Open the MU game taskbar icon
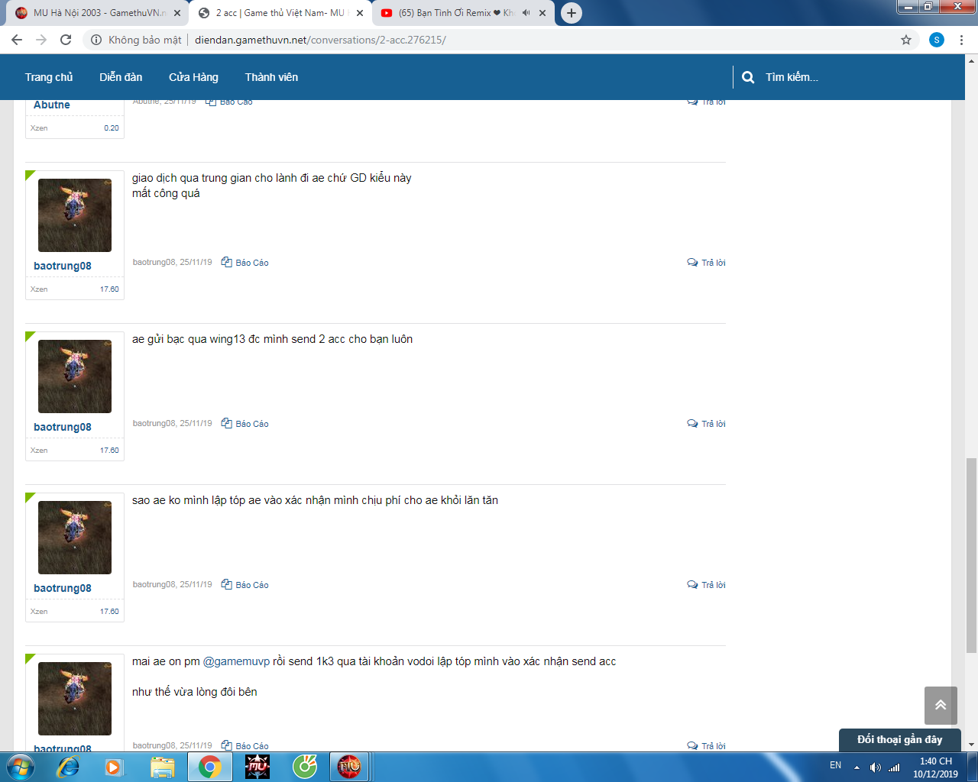This screenshot has width=978, height=782. pos(257,766)
